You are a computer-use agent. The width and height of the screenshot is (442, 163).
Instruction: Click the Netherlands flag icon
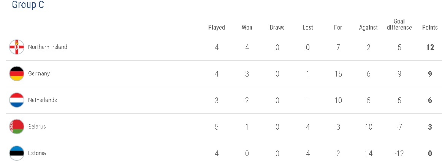[x=17, y=100]
